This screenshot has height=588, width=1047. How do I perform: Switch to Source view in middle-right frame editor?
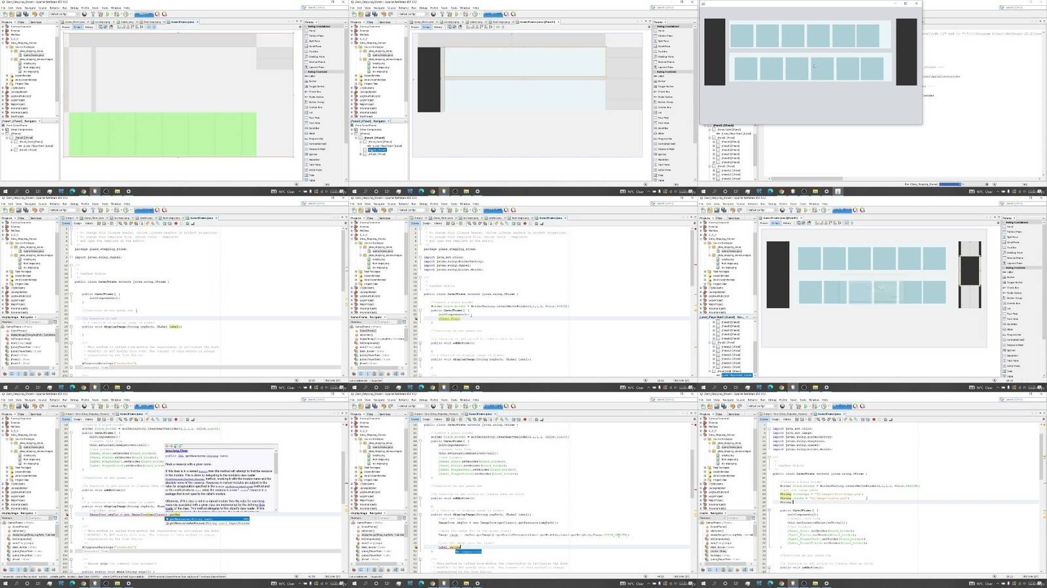764,223
